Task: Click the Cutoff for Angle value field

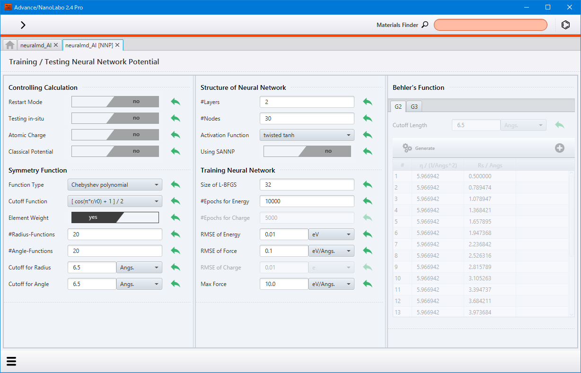Action: pyautogui.click(x=92, y=284)
